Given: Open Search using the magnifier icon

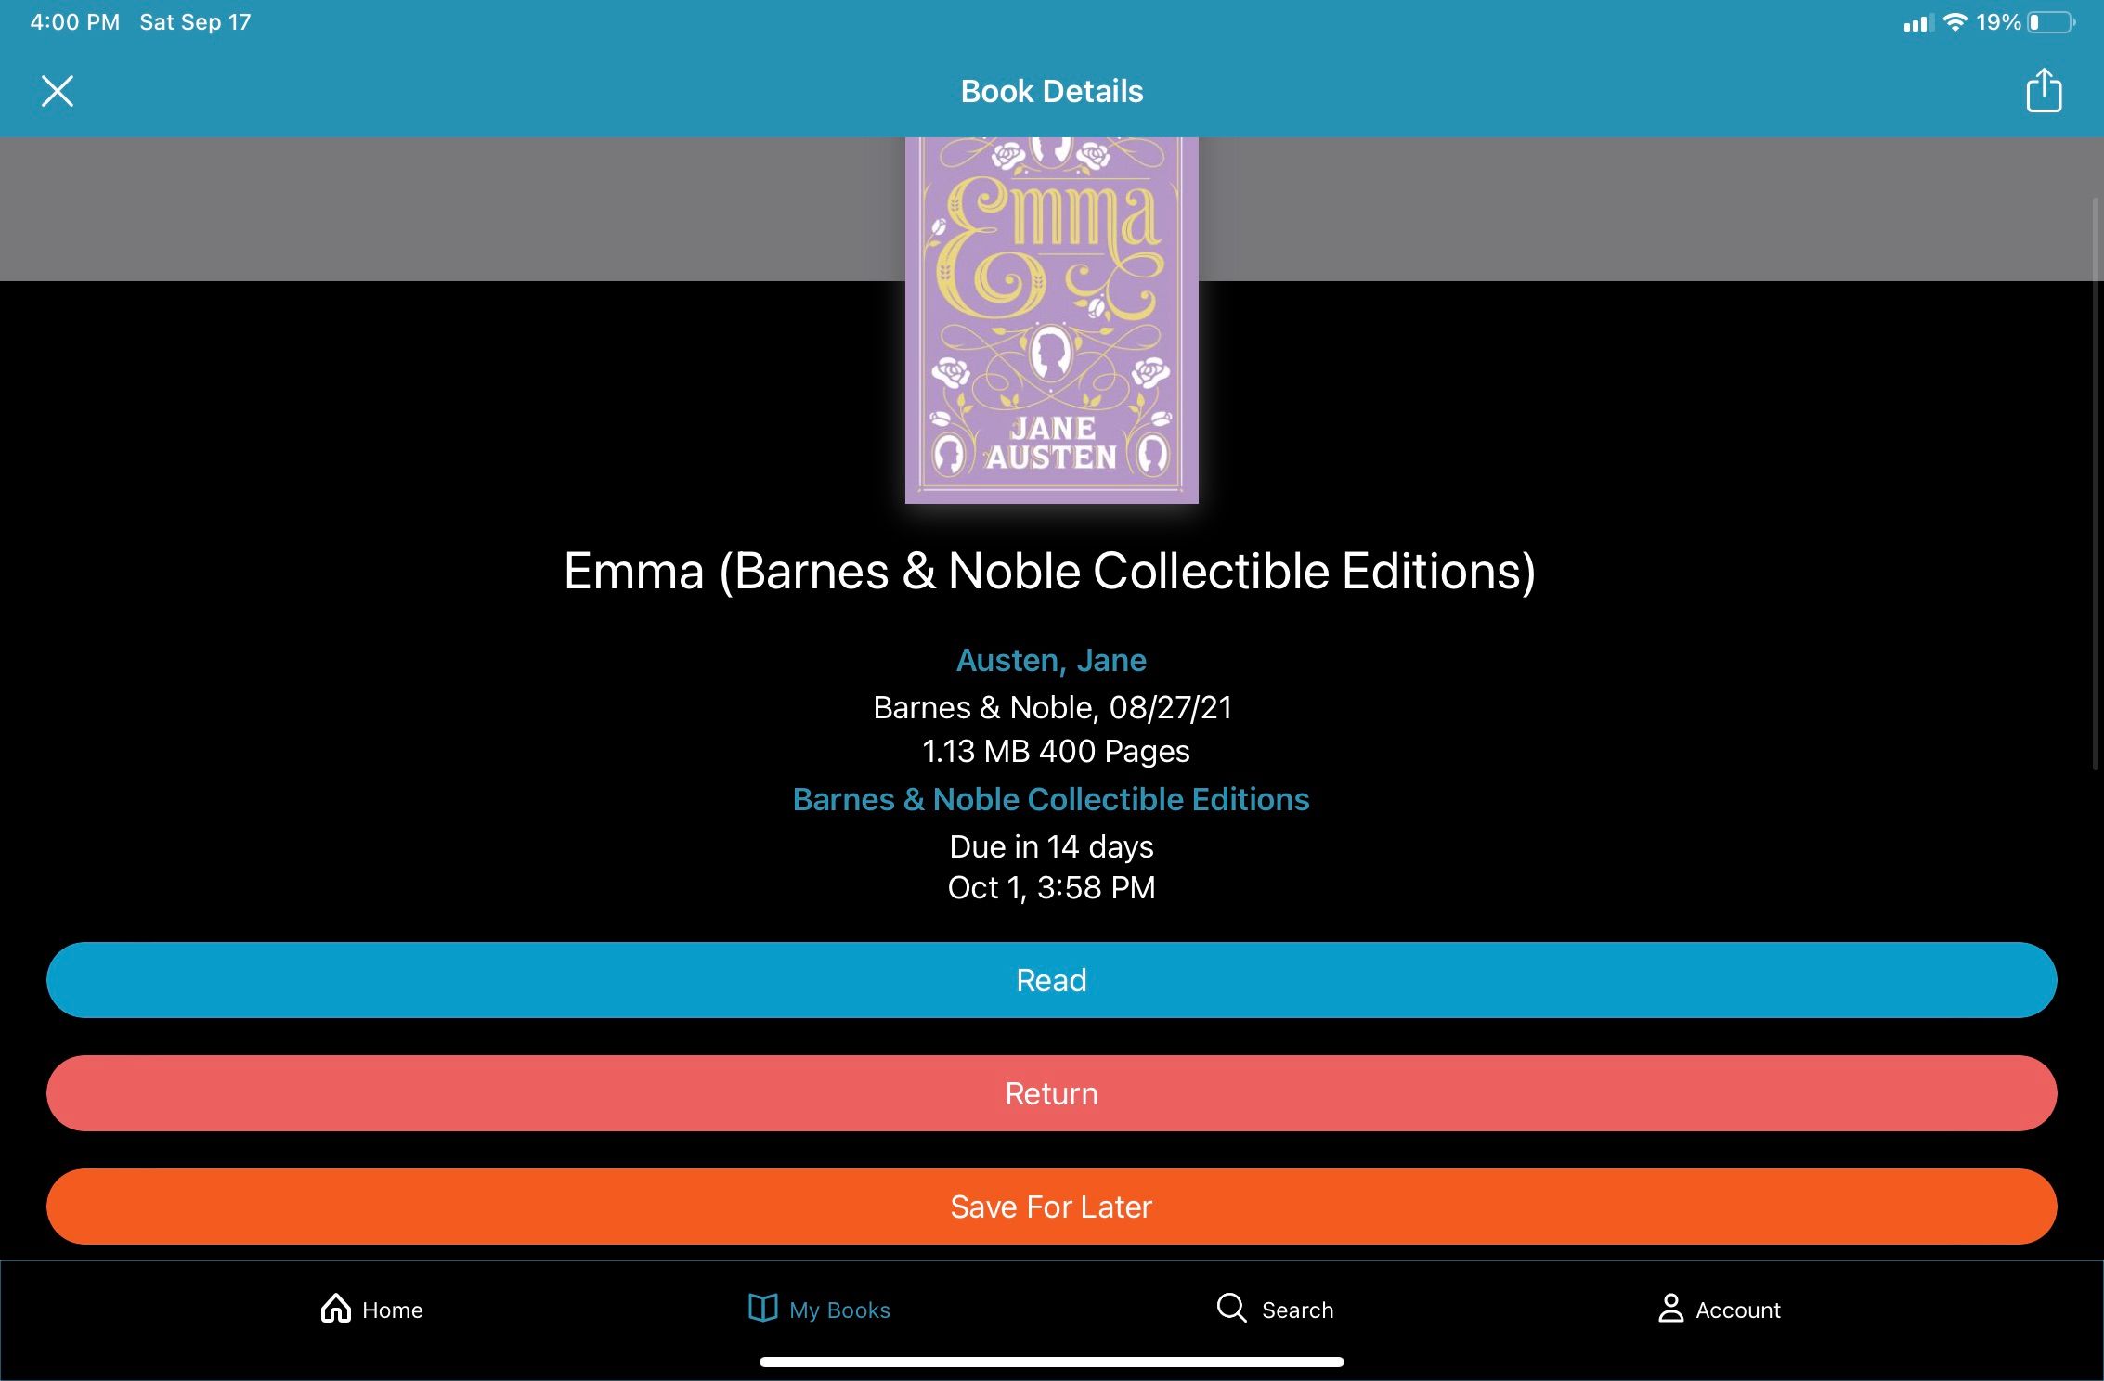Looking at the screenshot, I should pos(1230,1309).
